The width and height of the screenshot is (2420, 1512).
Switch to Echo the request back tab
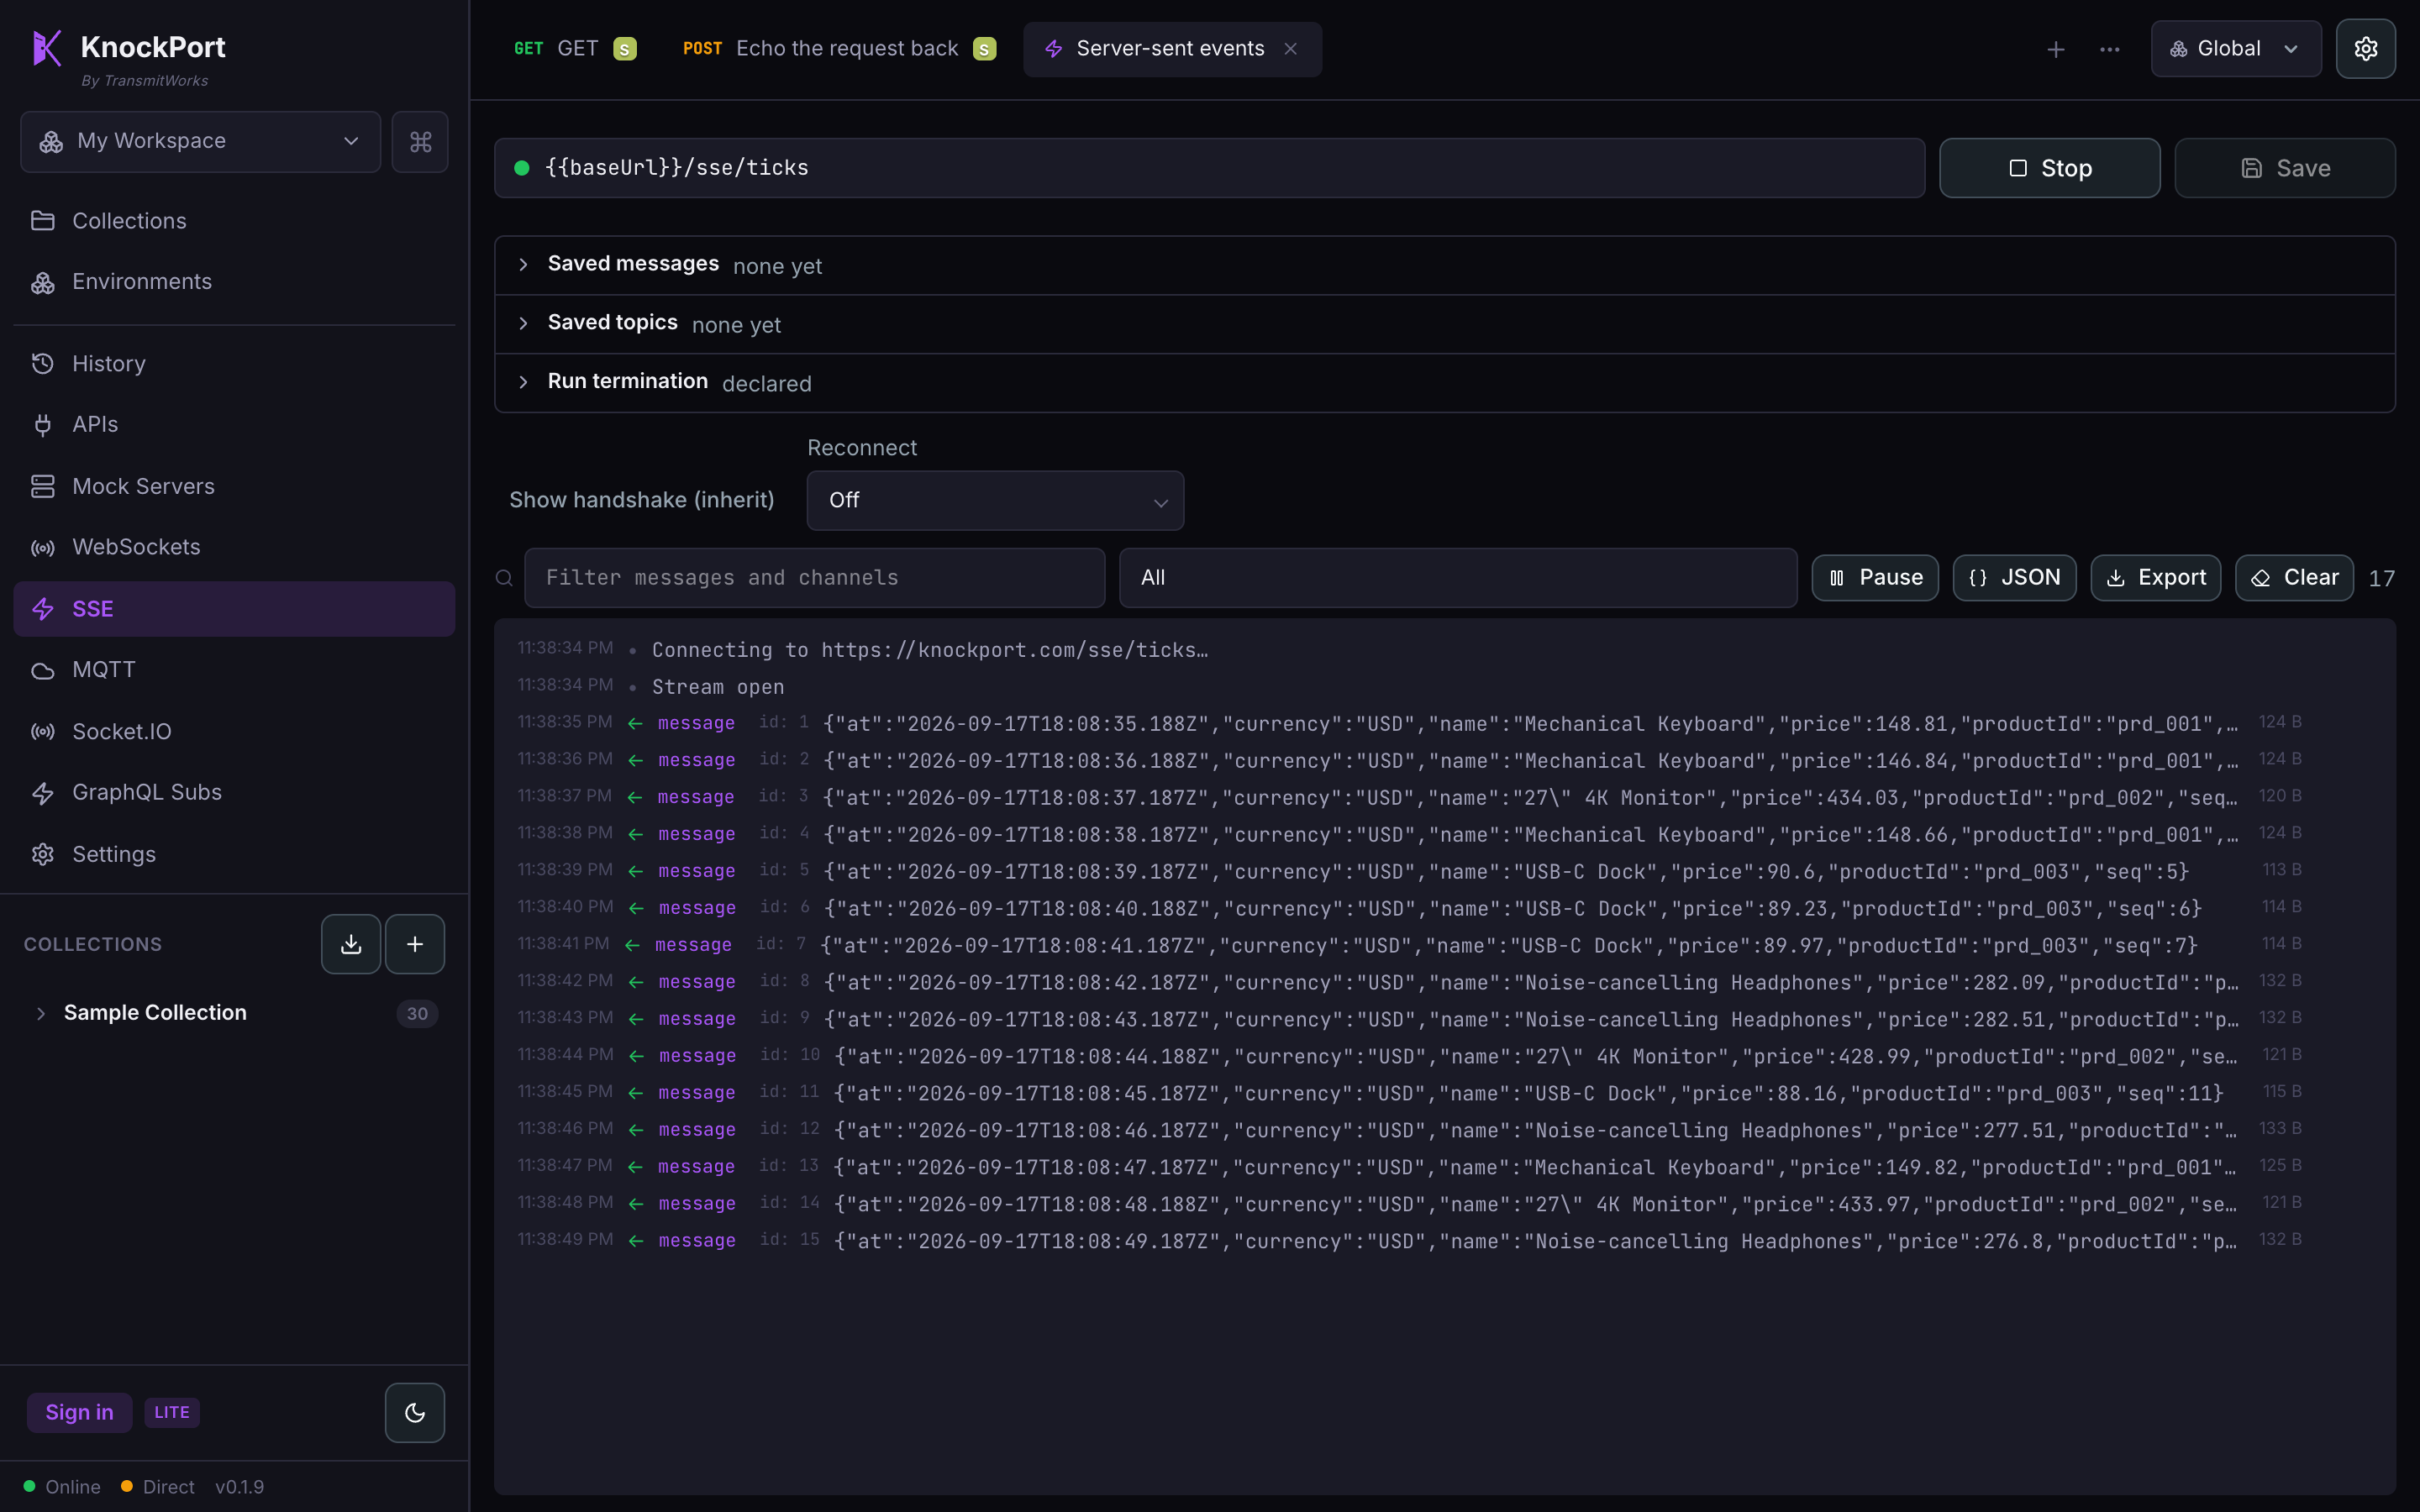840,49
